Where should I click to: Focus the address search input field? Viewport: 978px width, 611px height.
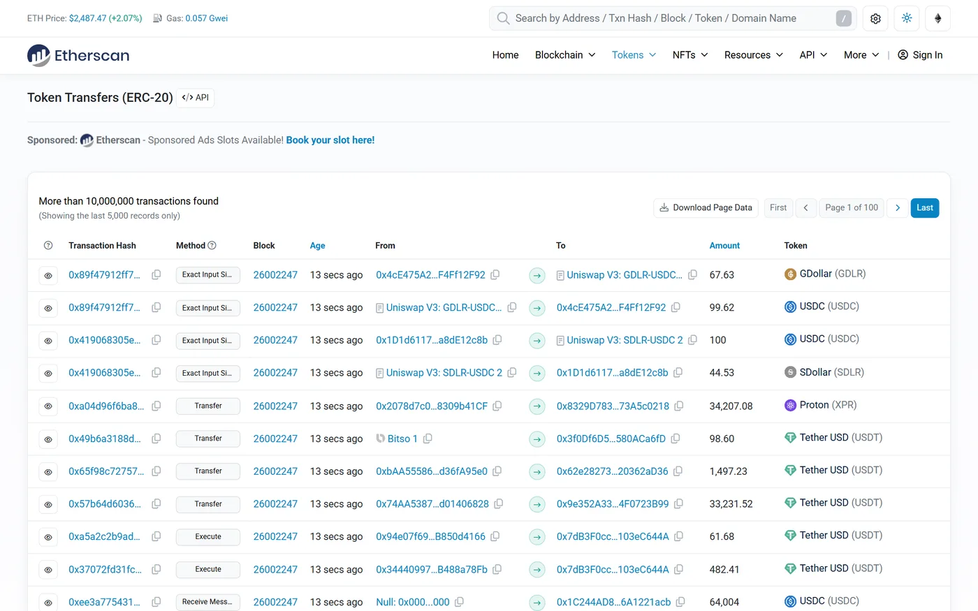[x=673, y=19]
